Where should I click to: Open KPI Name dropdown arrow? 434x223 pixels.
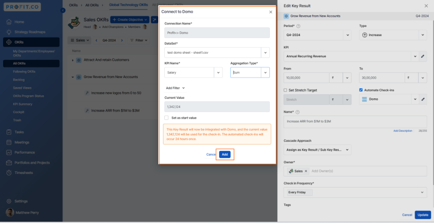click(x=219, y=72)
